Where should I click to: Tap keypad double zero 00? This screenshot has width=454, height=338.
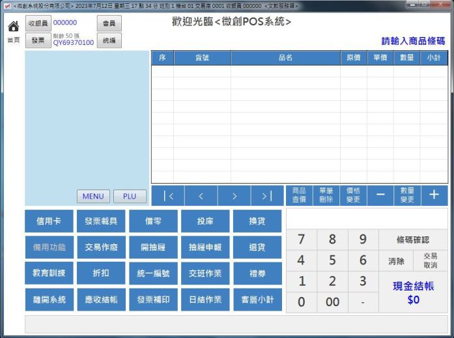332,302
